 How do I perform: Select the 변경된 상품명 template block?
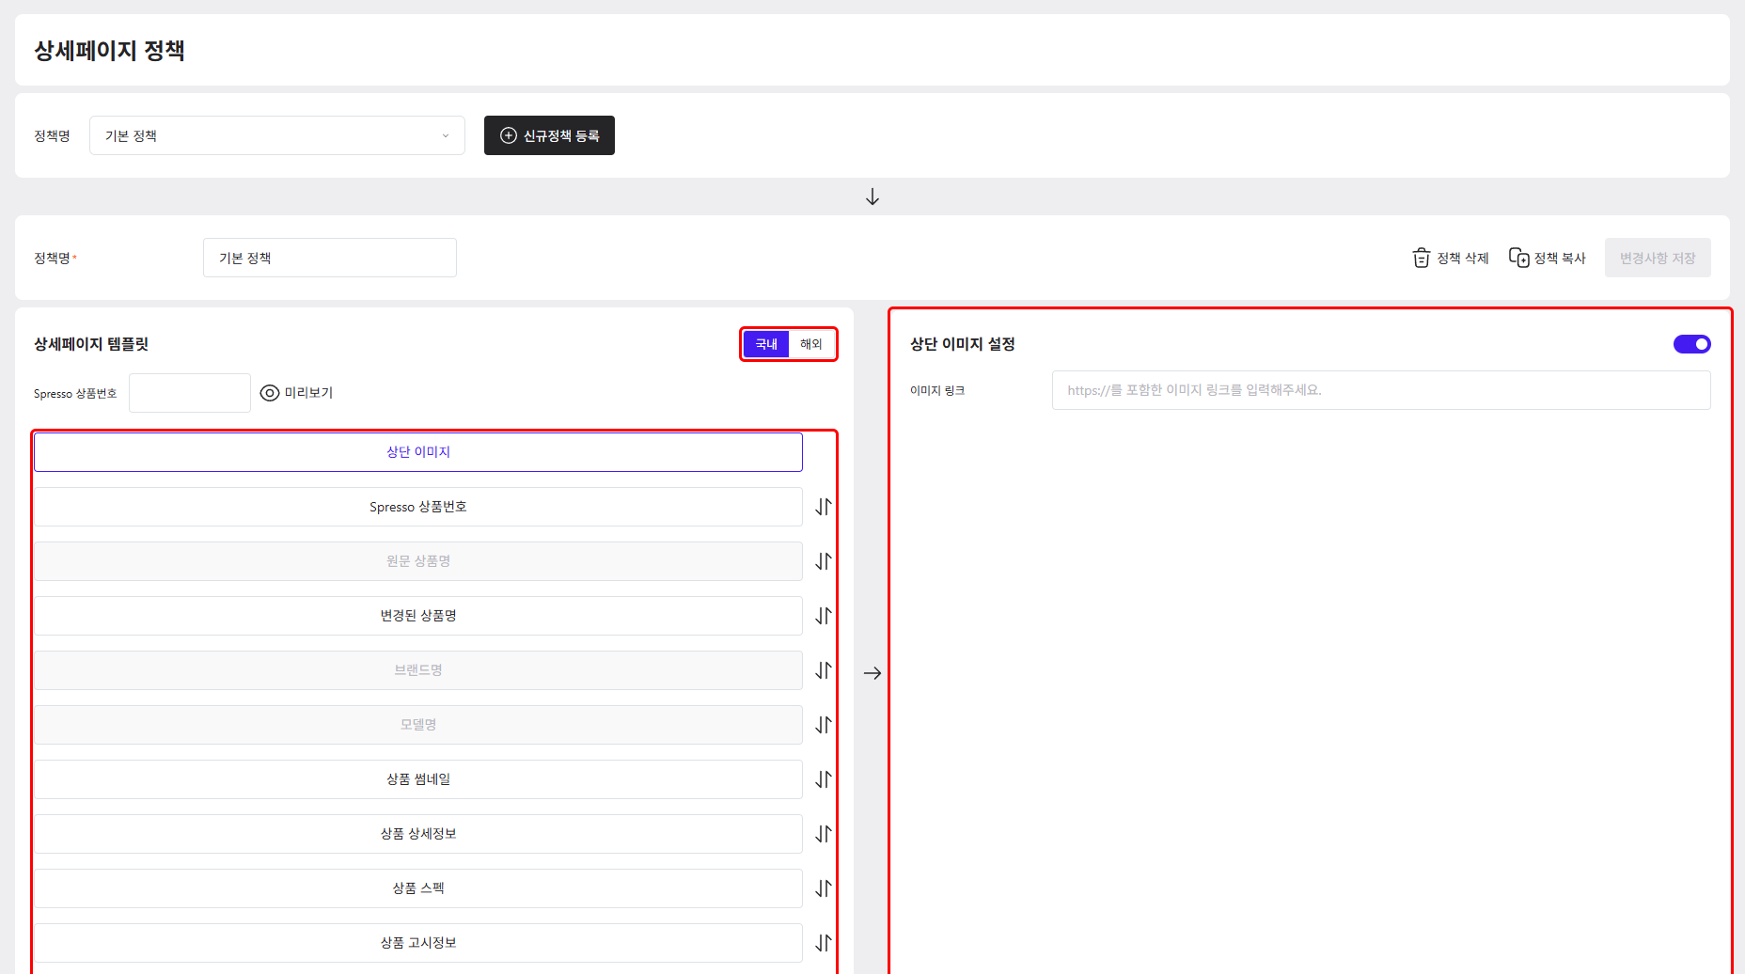point(418,616)
